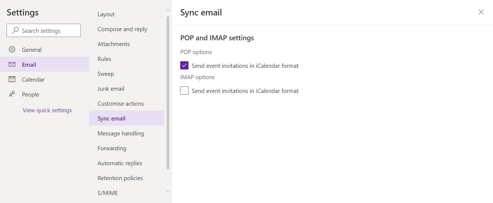Open Compose and reply settings

[x=122, y=29]
